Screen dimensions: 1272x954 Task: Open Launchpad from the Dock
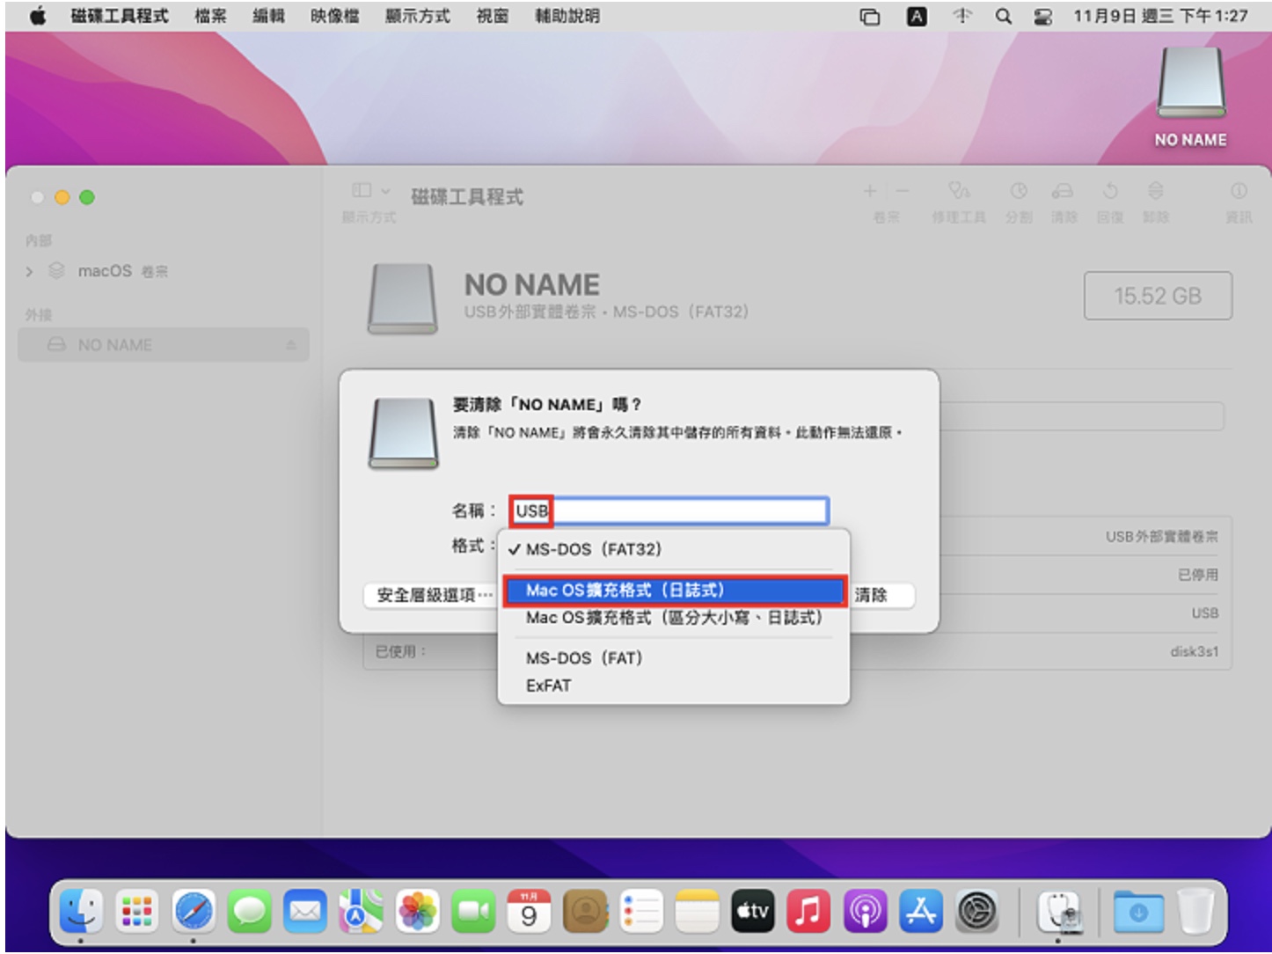coord(137,911)
